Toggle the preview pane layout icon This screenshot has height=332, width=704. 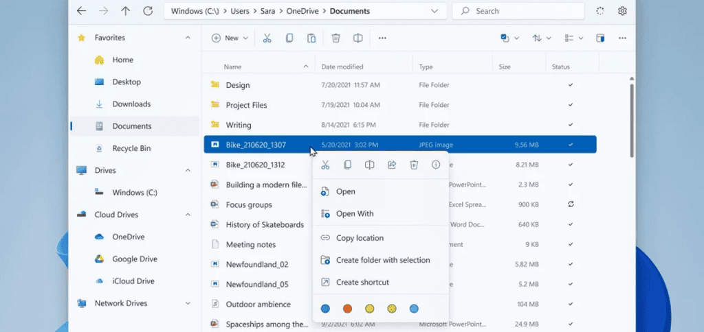600,38
